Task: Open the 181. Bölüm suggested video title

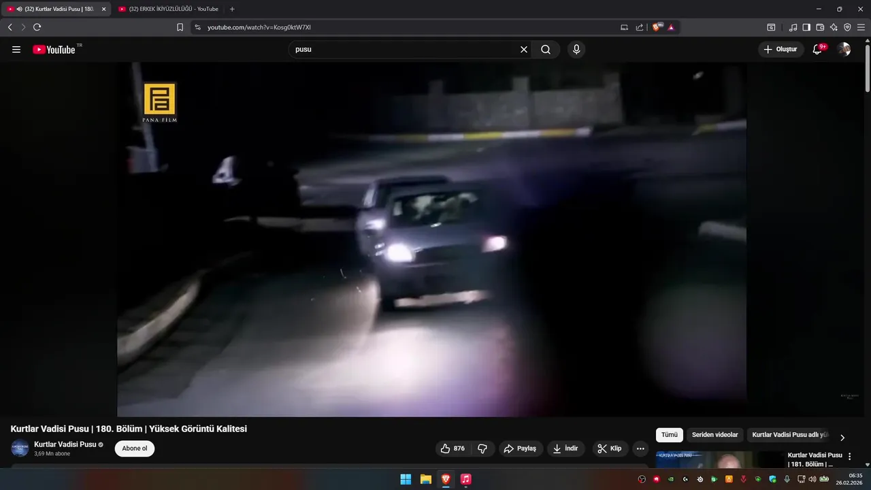Action: pyautogui.click(x=815, y=459)
